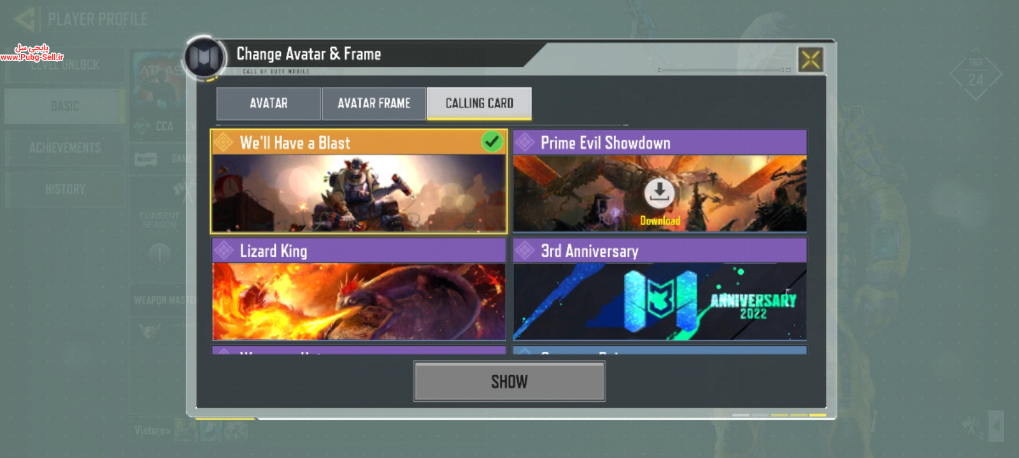The width and height of the screenshot is (1019, 458).
Task: Click the legendary diamond icon on We'll Have a Blast
Action: click(x=224, y=142)
